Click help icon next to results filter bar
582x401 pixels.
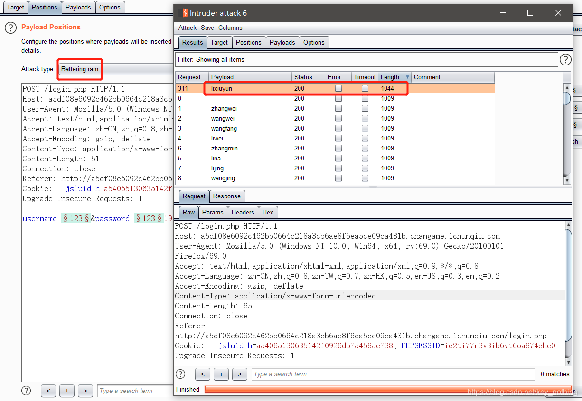point(565,59)
